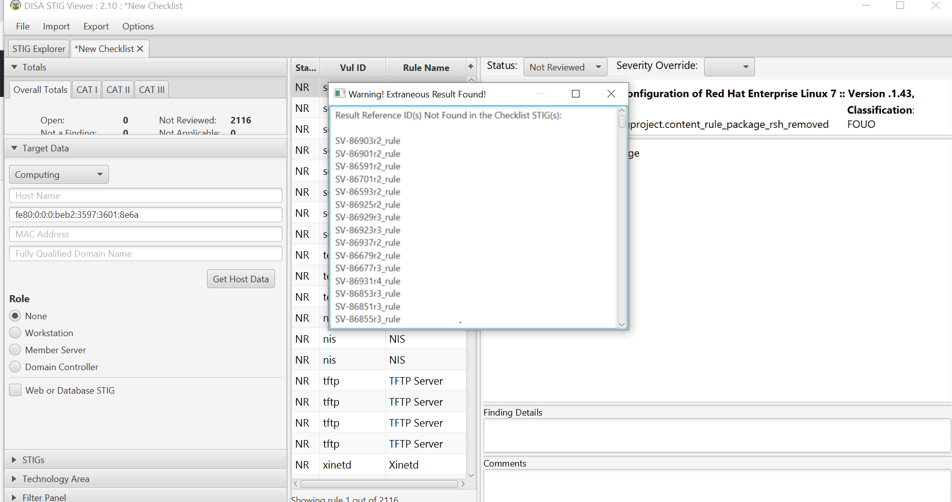Maximize the Extraneous Result warning dialog
The width and height of the screenshot is (952, 502).
tap(575, 93)
